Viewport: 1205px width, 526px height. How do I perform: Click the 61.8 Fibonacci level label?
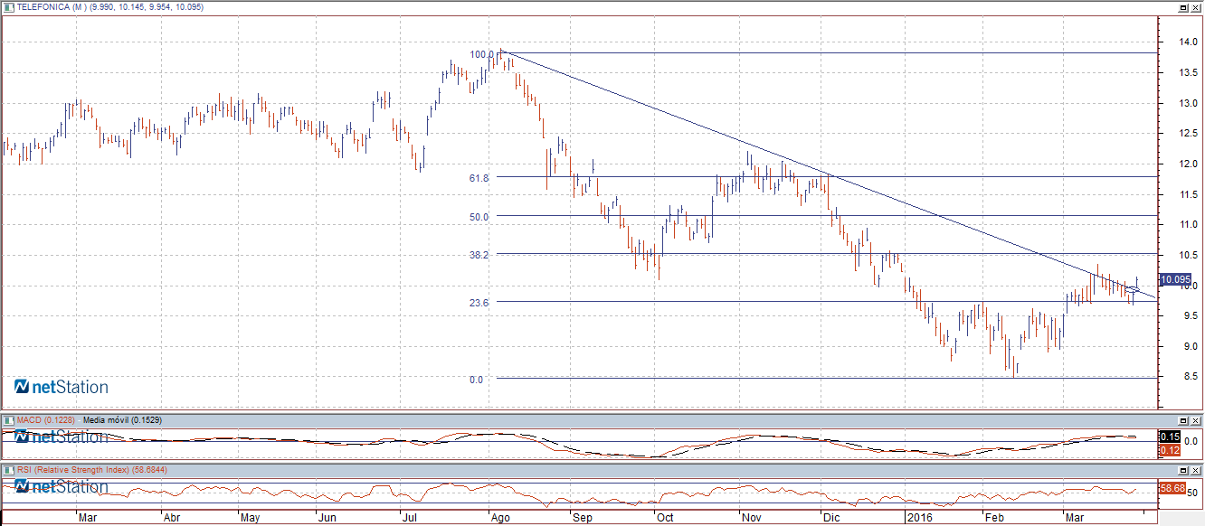(x=479, y=179)
